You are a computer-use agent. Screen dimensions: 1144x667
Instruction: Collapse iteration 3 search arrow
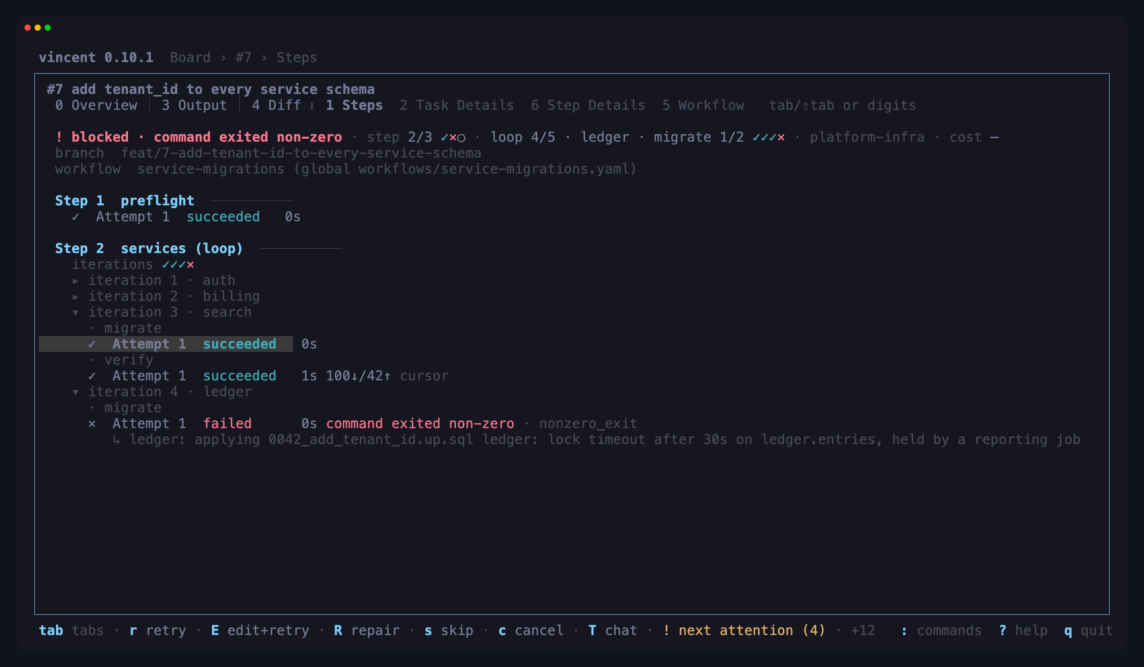(75, 313)
